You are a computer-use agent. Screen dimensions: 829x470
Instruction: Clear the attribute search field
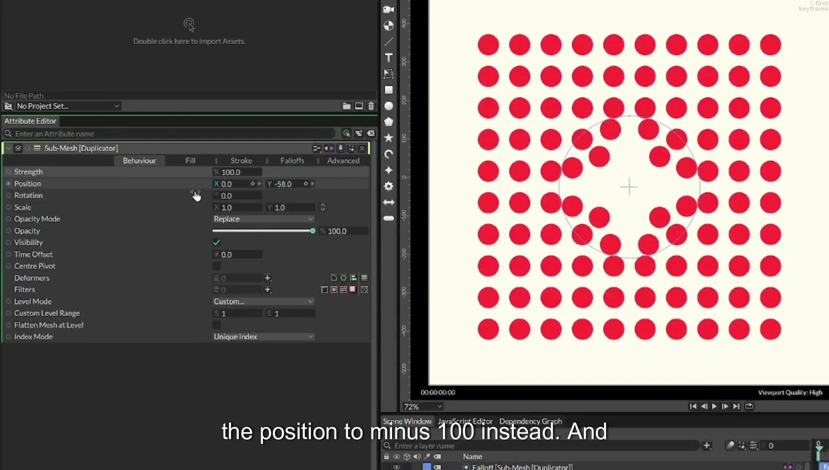pyautogui.click(x=371, y=133)
